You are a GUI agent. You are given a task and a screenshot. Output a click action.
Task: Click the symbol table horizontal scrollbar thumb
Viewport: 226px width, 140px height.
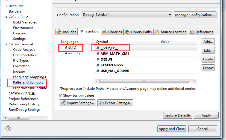point(144,81)
